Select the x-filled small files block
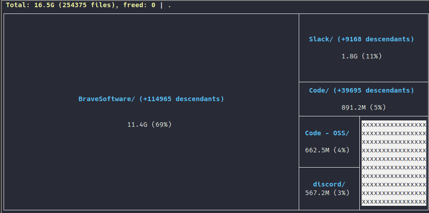Viewport: 429px width, 213px height. pos(394,163)
